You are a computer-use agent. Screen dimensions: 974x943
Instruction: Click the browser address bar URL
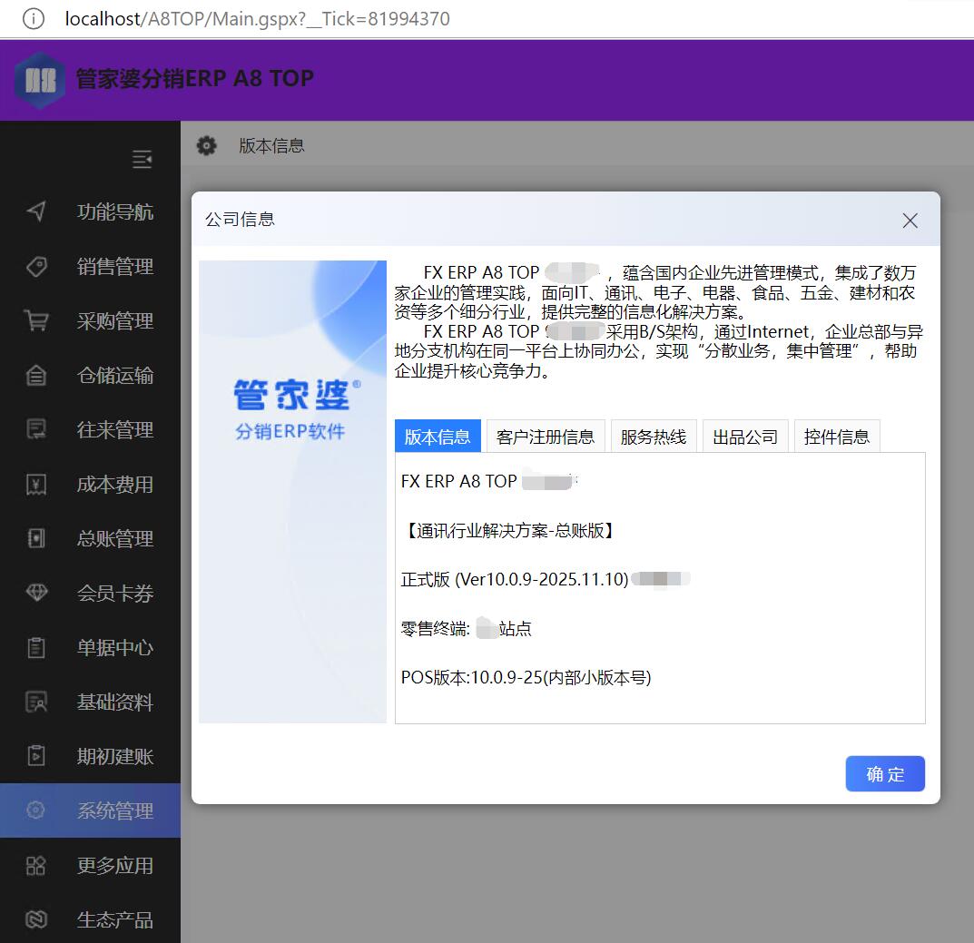(x=257, y=18)
